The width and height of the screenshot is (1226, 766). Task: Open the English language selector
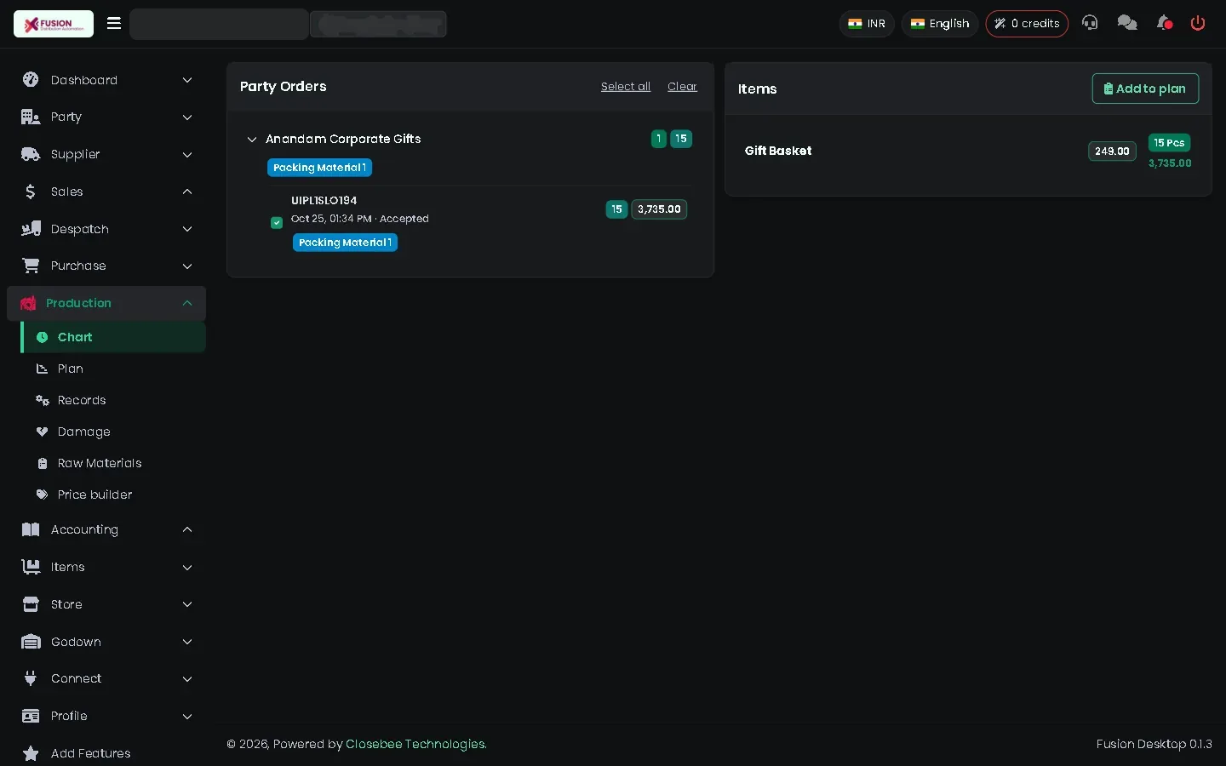940,24
